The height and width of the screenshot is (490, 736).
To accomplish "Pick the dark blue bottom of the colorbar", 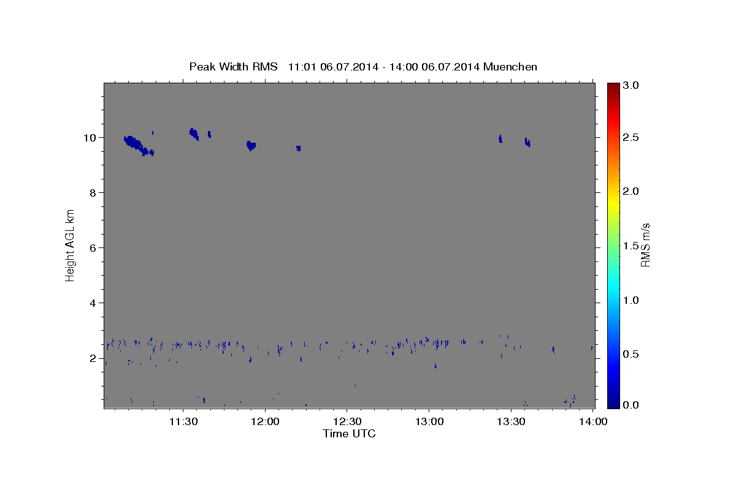I will (613, 404).
